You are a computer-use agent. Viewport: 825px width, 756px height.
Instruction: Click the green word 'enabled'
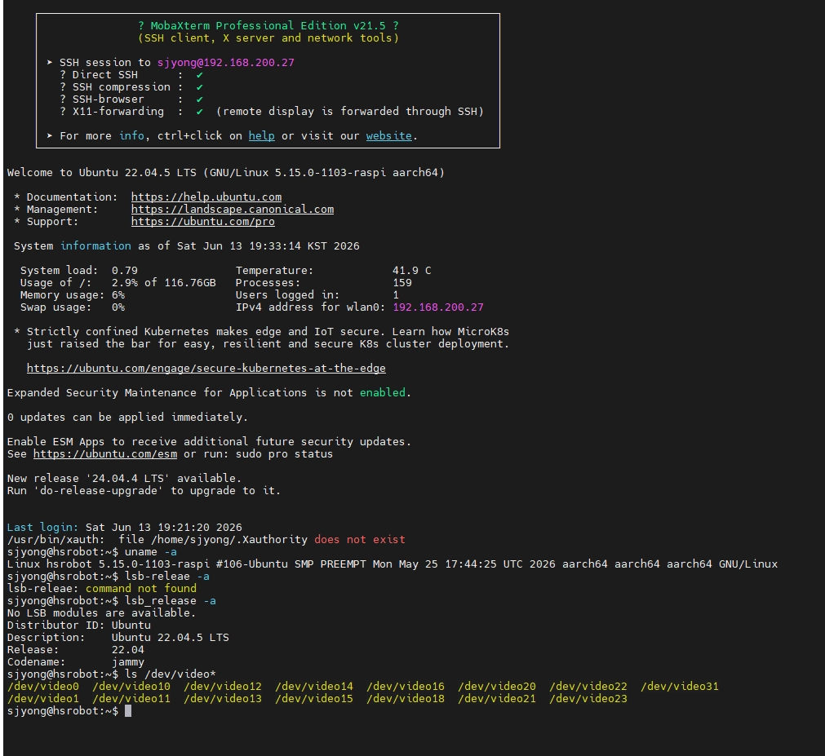tap(383, 392)
